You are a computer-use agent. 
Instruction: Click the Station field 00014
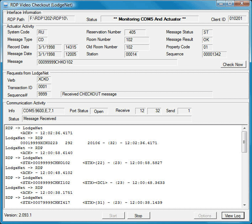(x=131, y=54)
